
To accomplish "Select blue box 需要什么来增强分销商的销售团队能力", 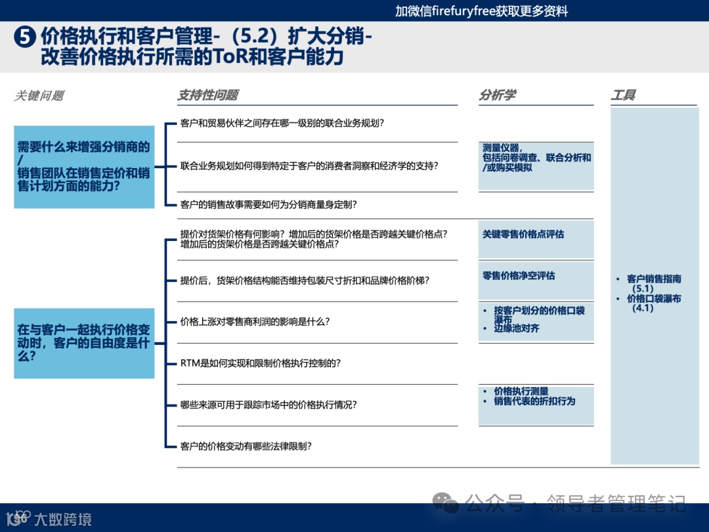I will (x=84, y=167).
